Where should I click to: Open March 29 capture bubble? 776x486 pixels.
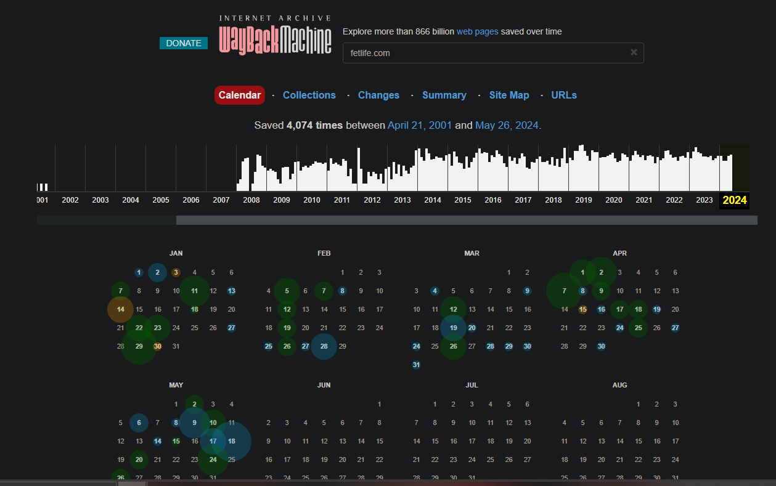coord(509,346)
